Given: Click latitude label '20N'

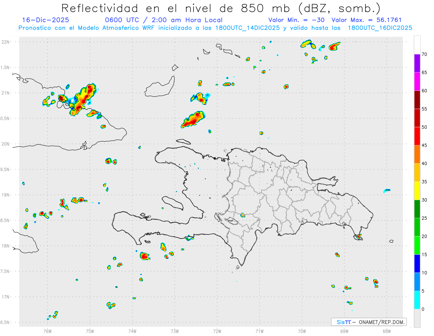Looking at the screenshot, I should 6,144.
